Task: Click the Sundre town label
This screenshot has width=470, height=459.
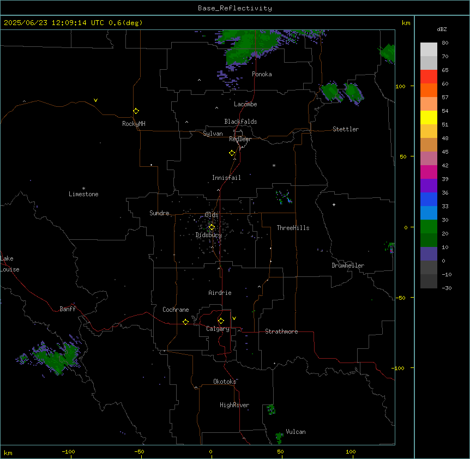Action: 159,213
